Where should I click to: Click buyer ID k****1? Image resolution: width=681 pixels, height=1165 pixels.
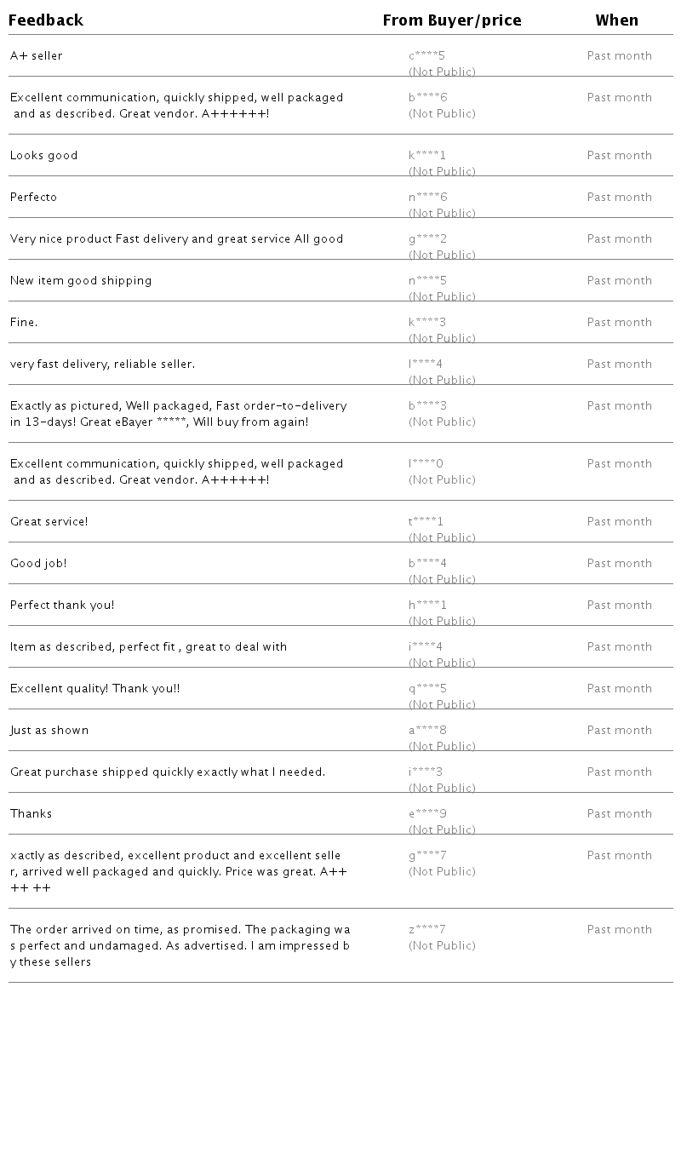coord(427,156)
